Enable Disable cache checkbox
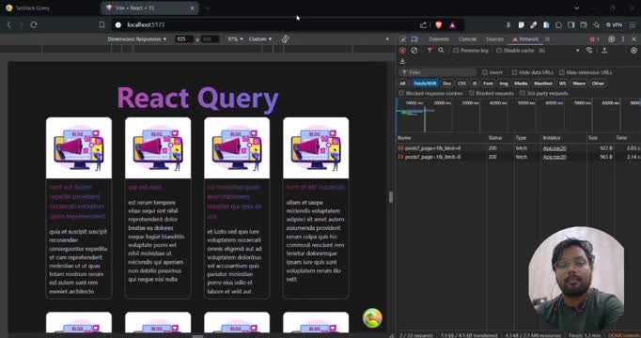 [x=499, y=51]
